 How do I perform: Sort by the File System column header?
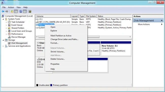pos(91,16)
